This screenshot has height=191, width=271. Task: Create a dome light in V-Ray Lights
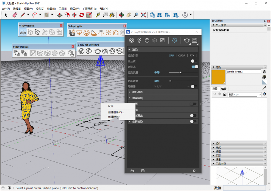pos(116,33)
